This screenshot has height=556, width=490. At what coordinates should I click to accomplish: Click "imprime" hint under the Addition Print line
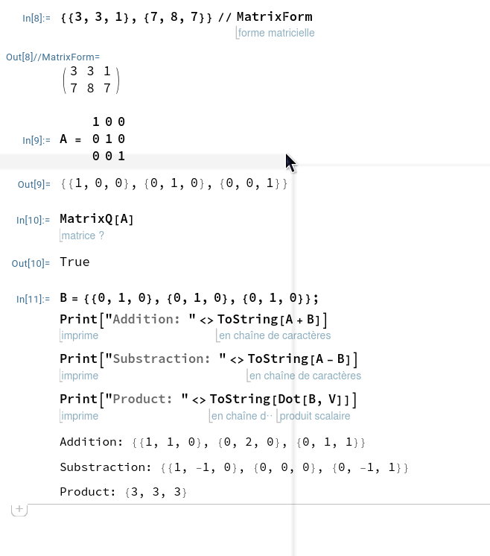(x=79, y=335)
